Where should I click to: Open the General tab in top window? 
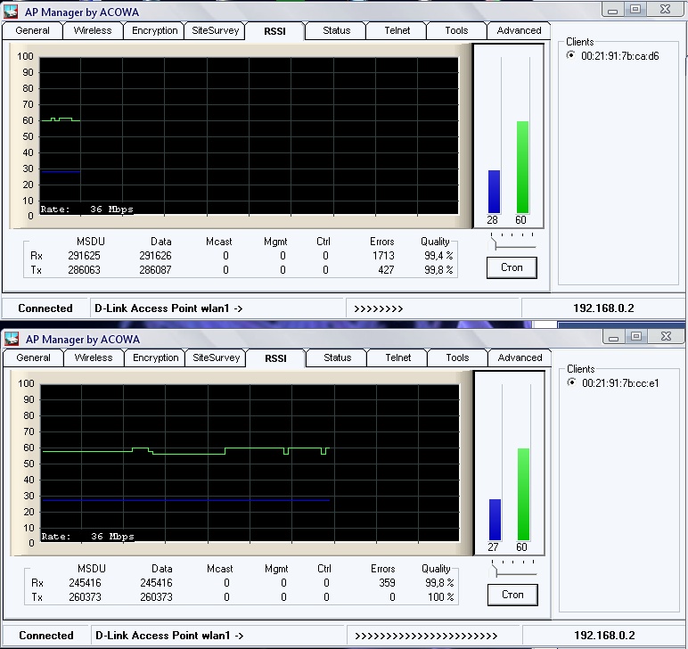[32, 30]
